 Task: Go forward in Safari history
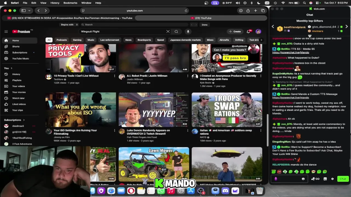point(46,11)
